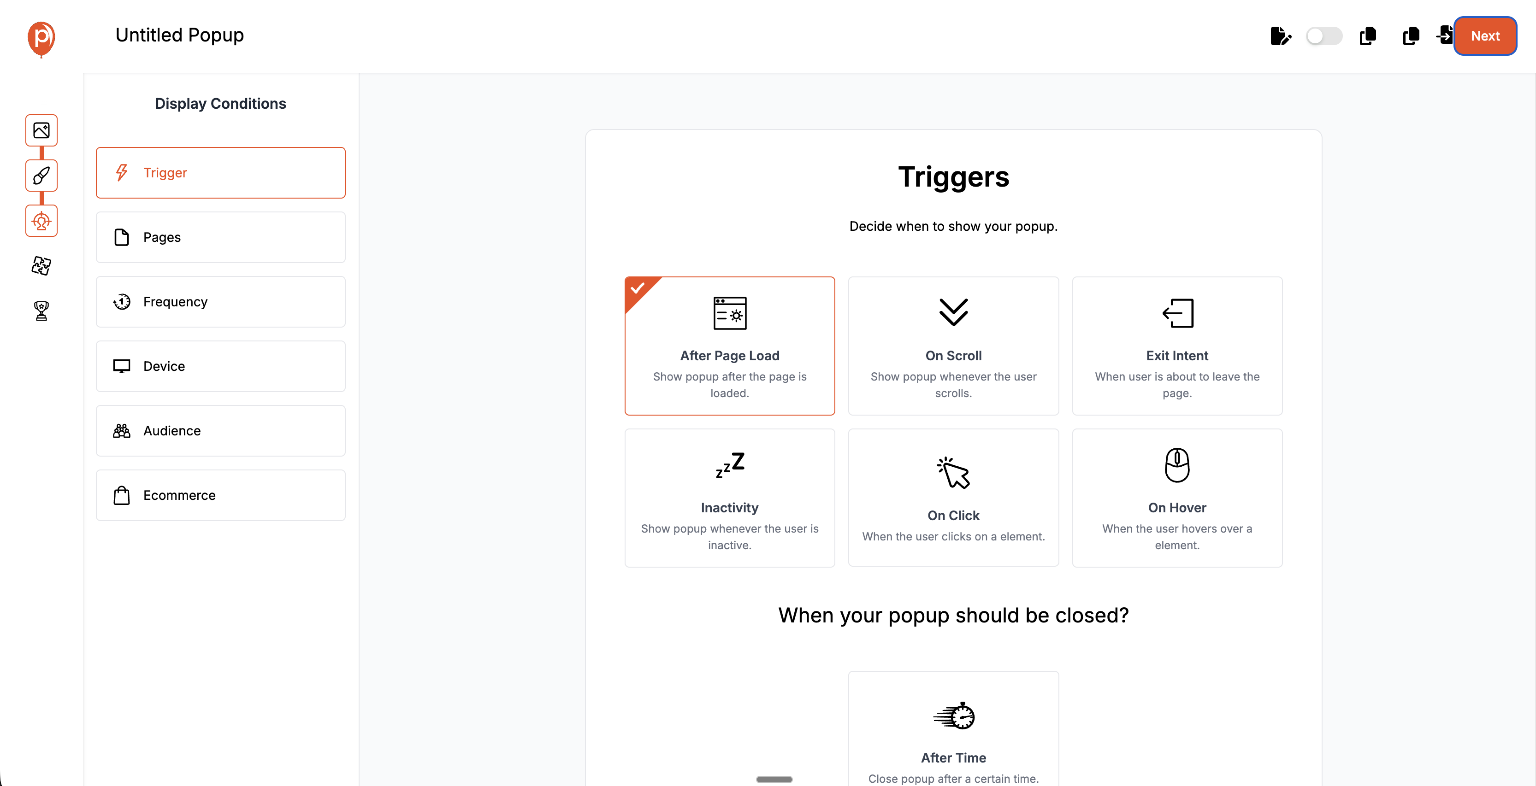The image size is (1536, 786).
Task: Select the On Scroll trigger card
Action: 953,346
